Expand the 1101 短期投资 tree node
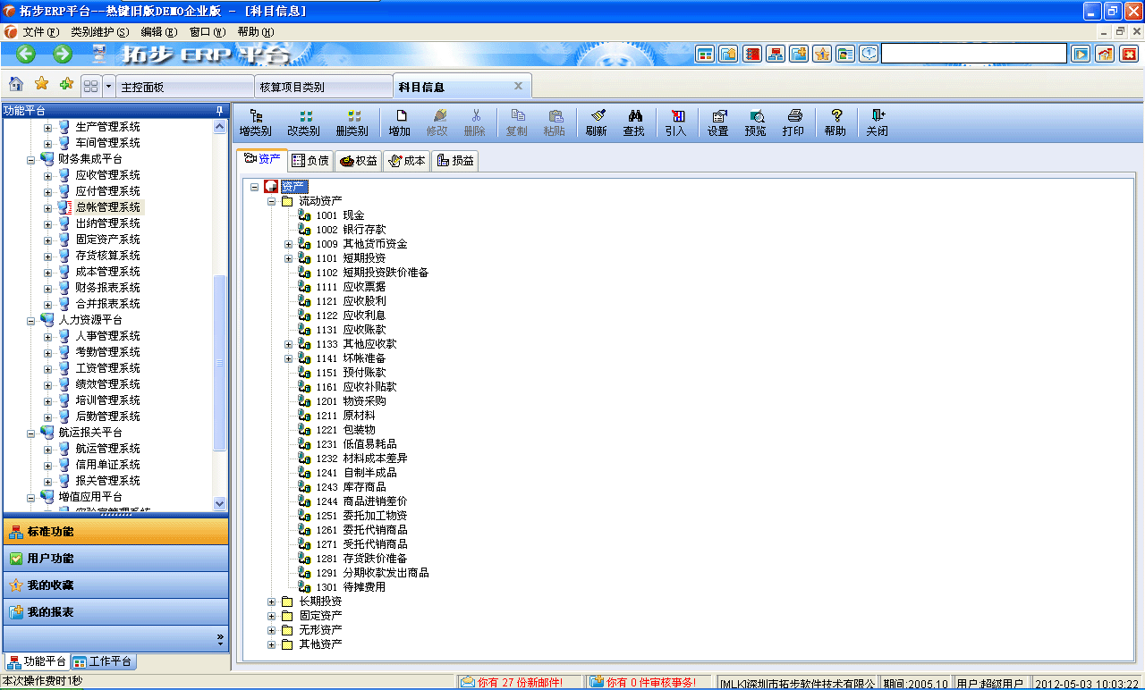 pyautogui.click(x=288, y=258)
